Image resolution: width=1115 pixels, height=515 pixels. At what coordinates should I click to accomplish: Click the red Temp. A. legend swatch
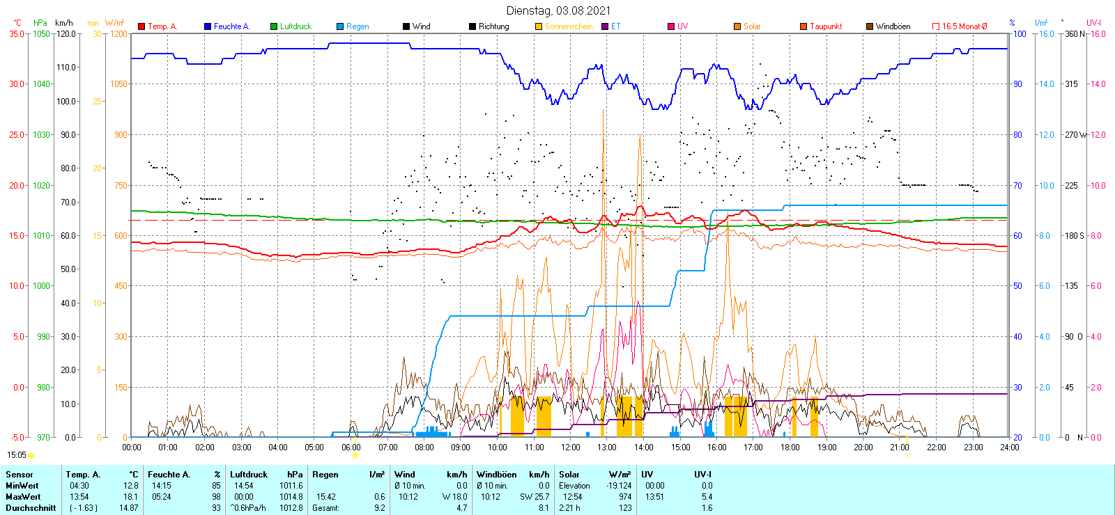[141, 26]
